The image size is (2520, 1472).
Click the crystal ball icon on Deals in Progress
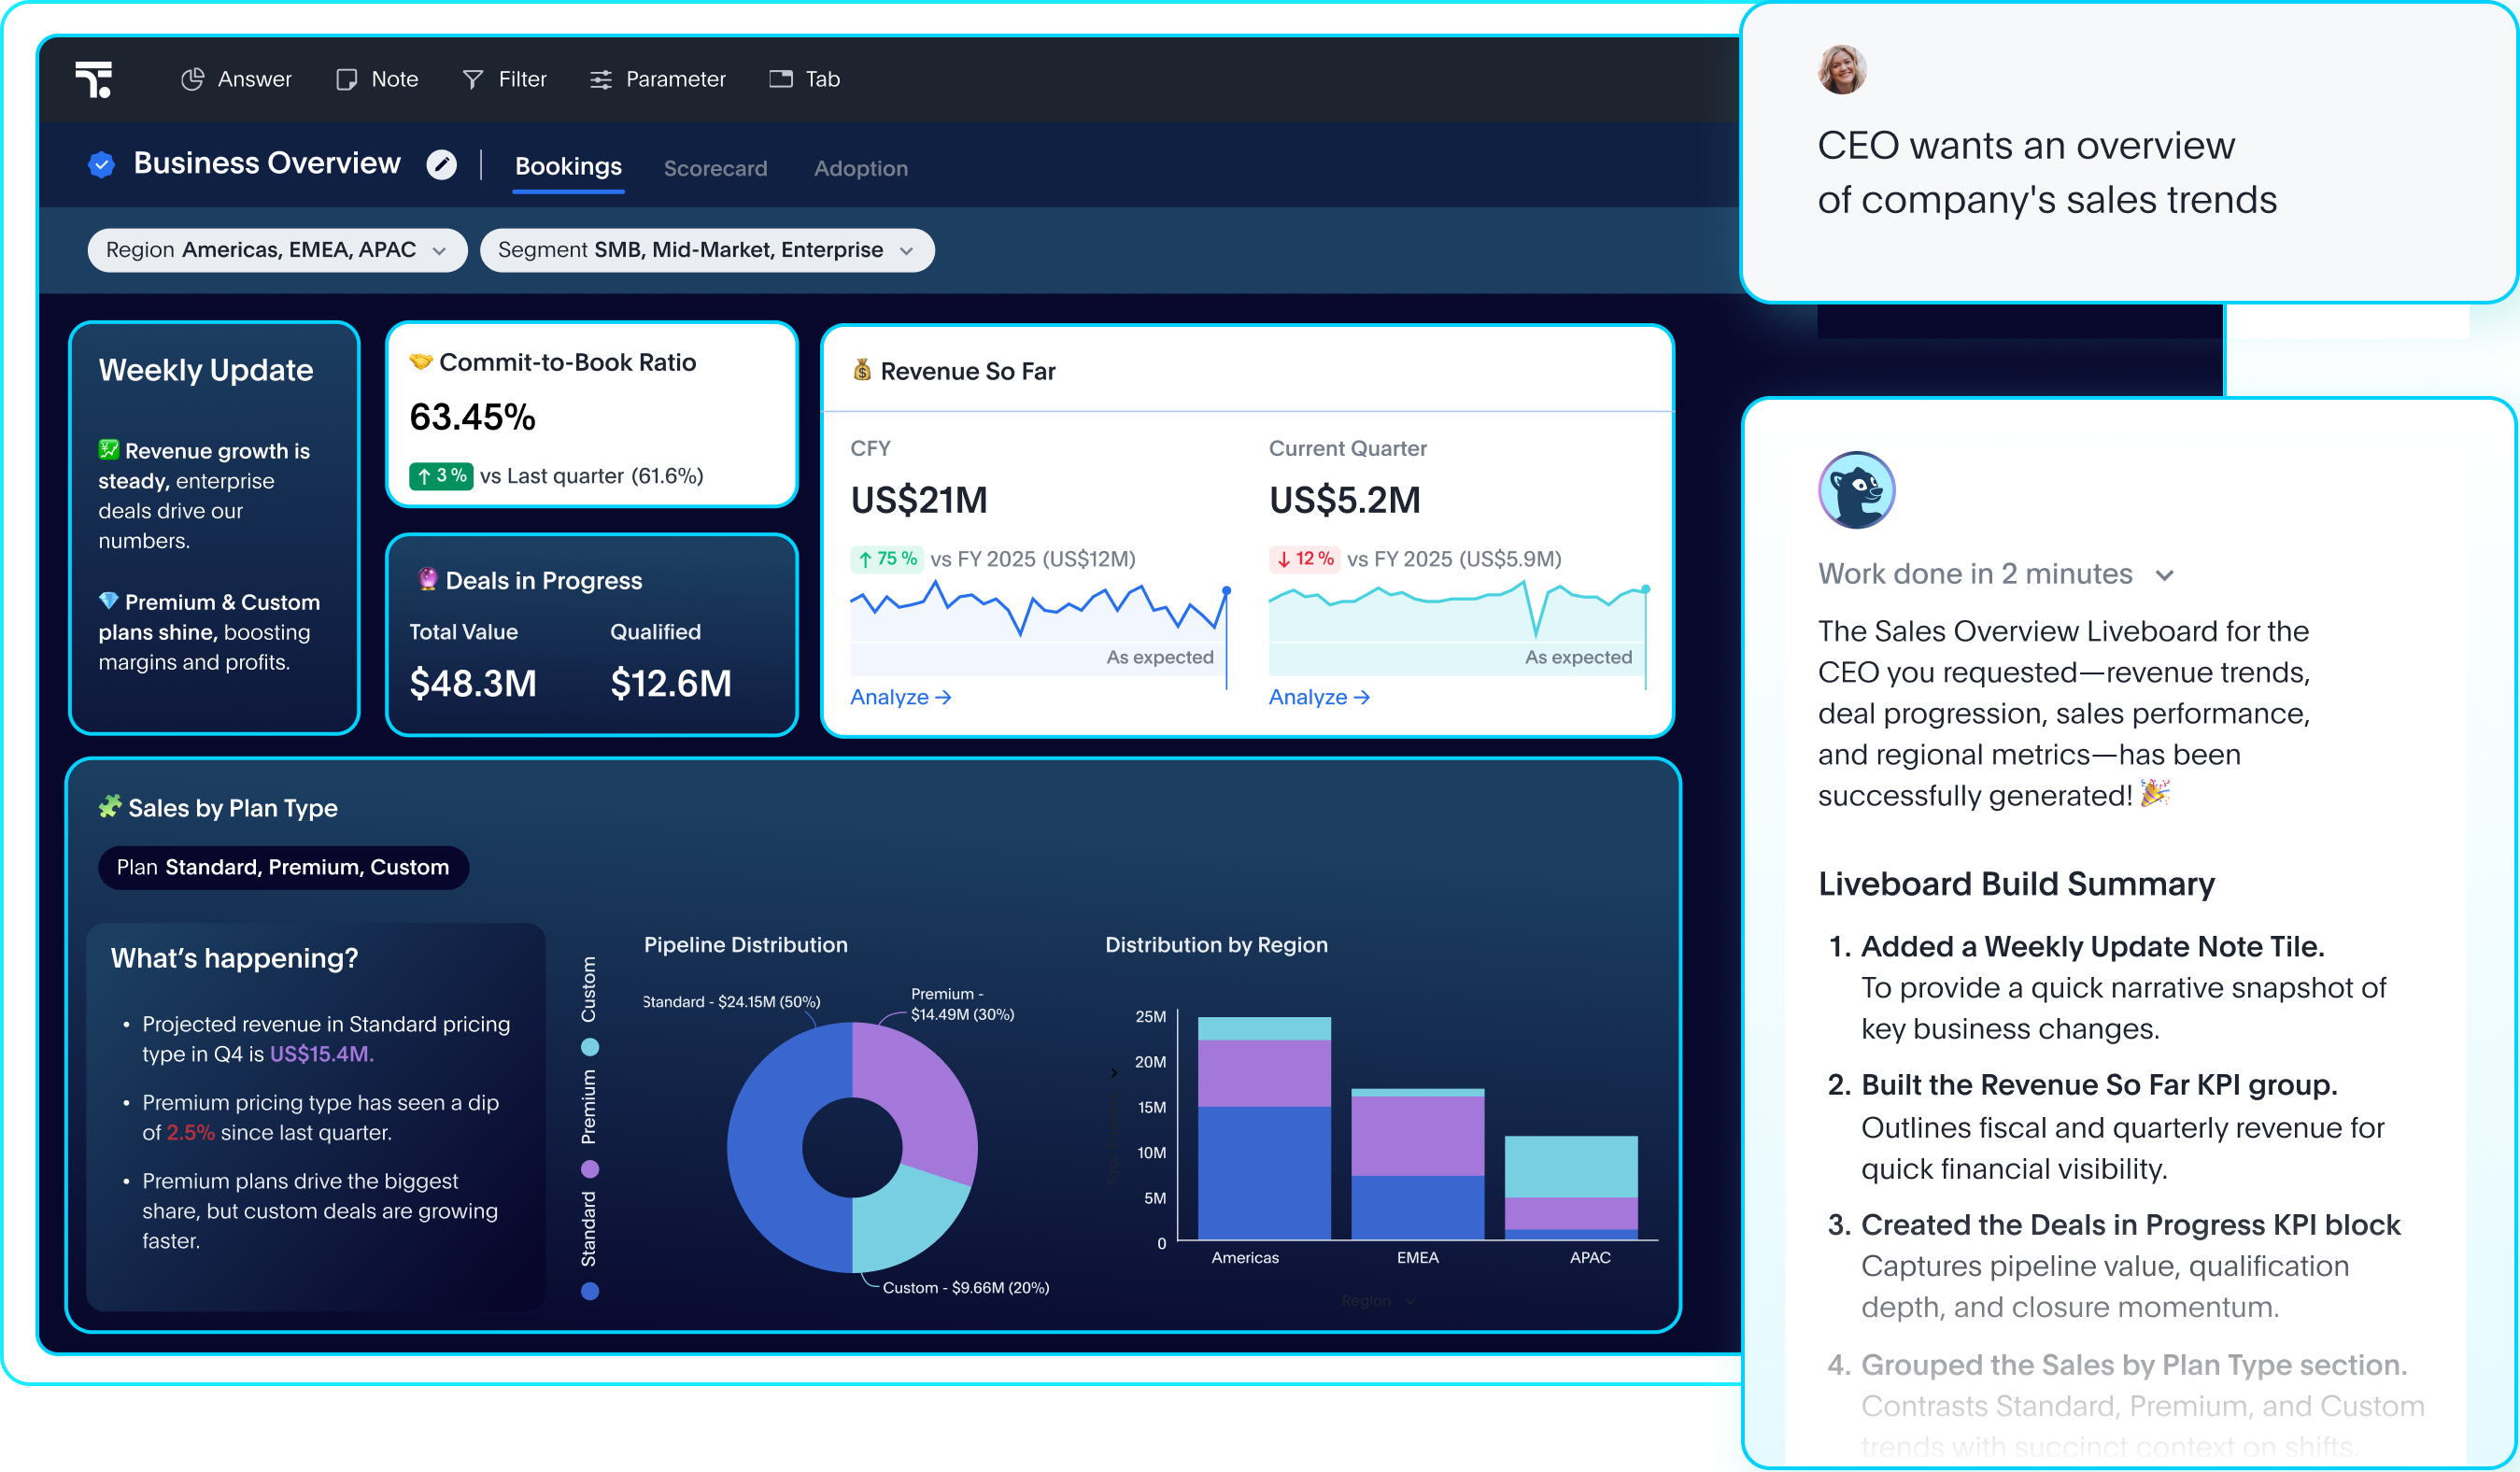pos(427,579)
